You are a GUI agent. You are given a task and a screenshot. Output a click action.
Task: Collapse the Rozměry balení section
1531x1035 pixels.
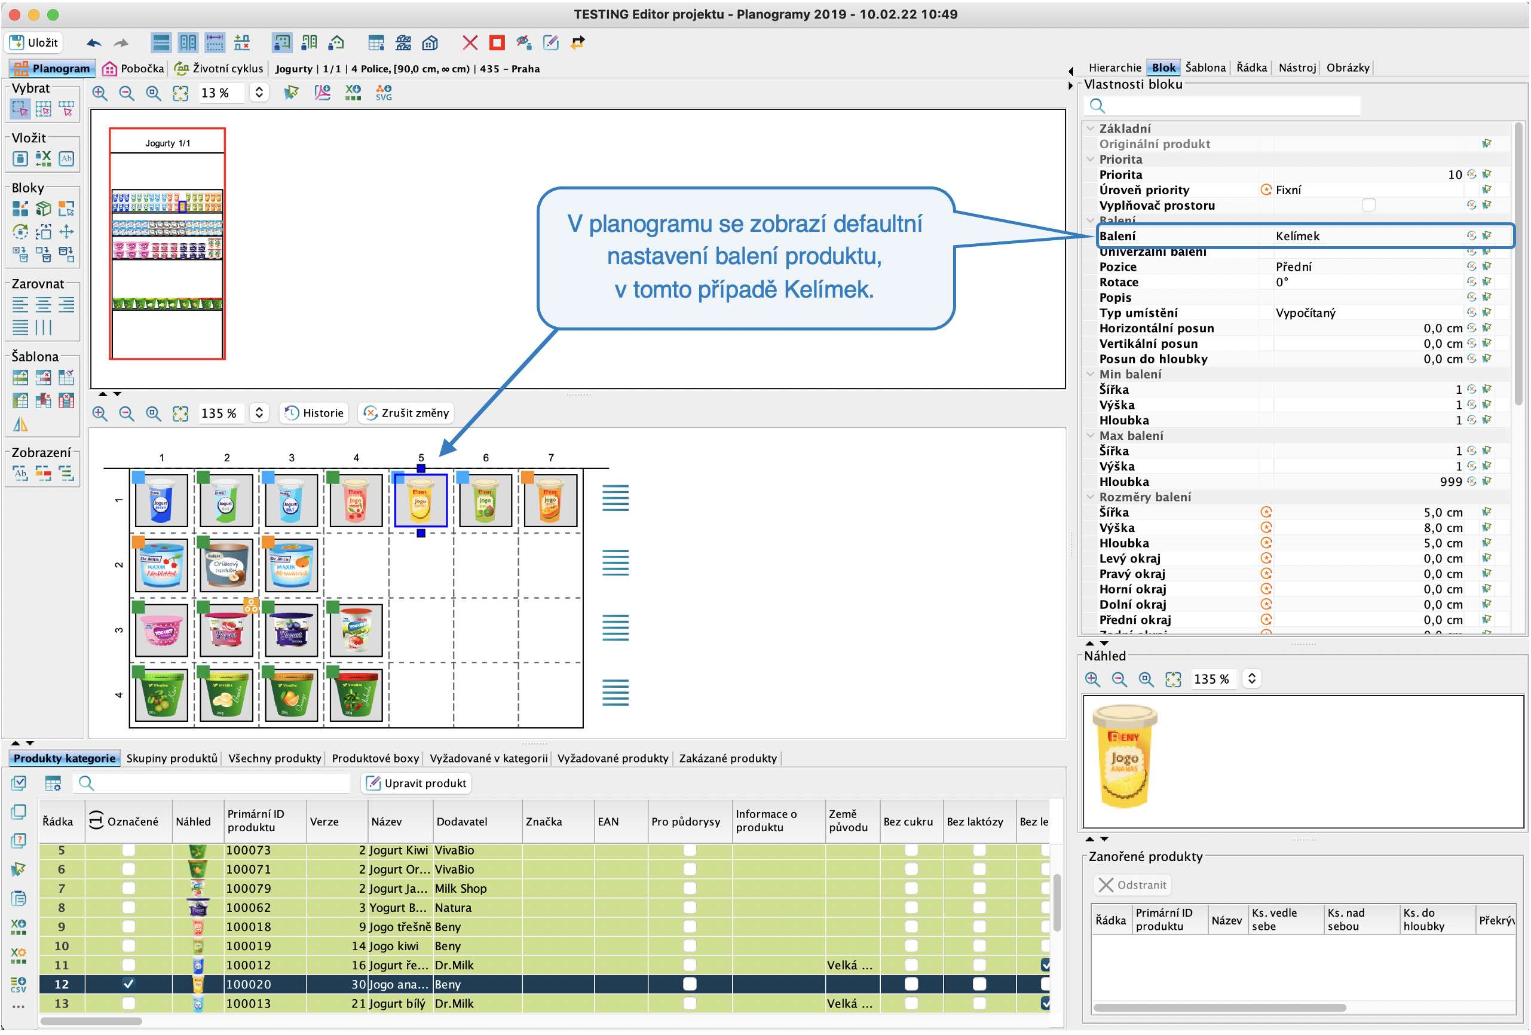[x=1090, y=497]
